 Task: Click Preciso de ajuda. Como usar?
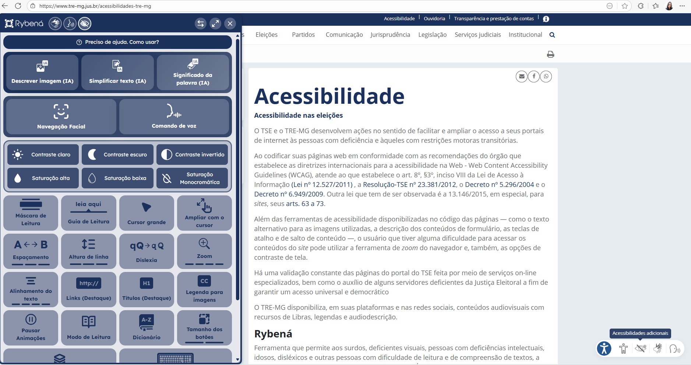pos(117,42)
